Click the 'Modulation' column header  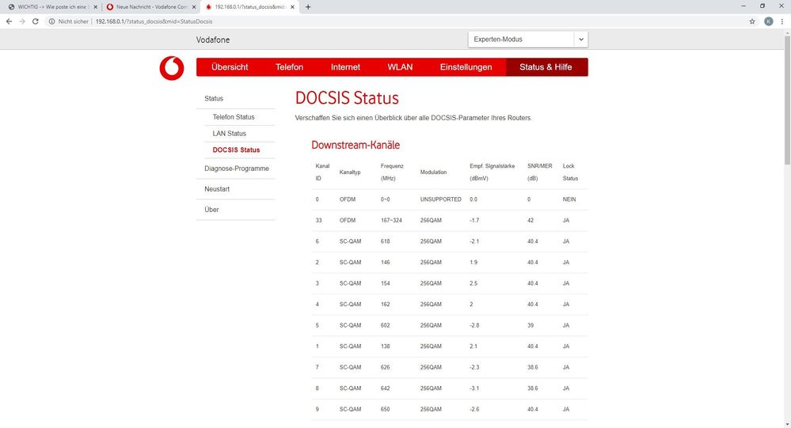coord(433,172)
